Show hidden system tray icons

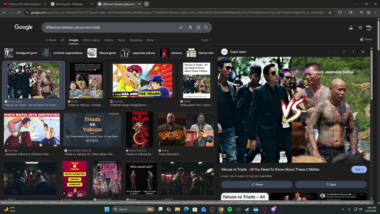(x=343, y=209)
